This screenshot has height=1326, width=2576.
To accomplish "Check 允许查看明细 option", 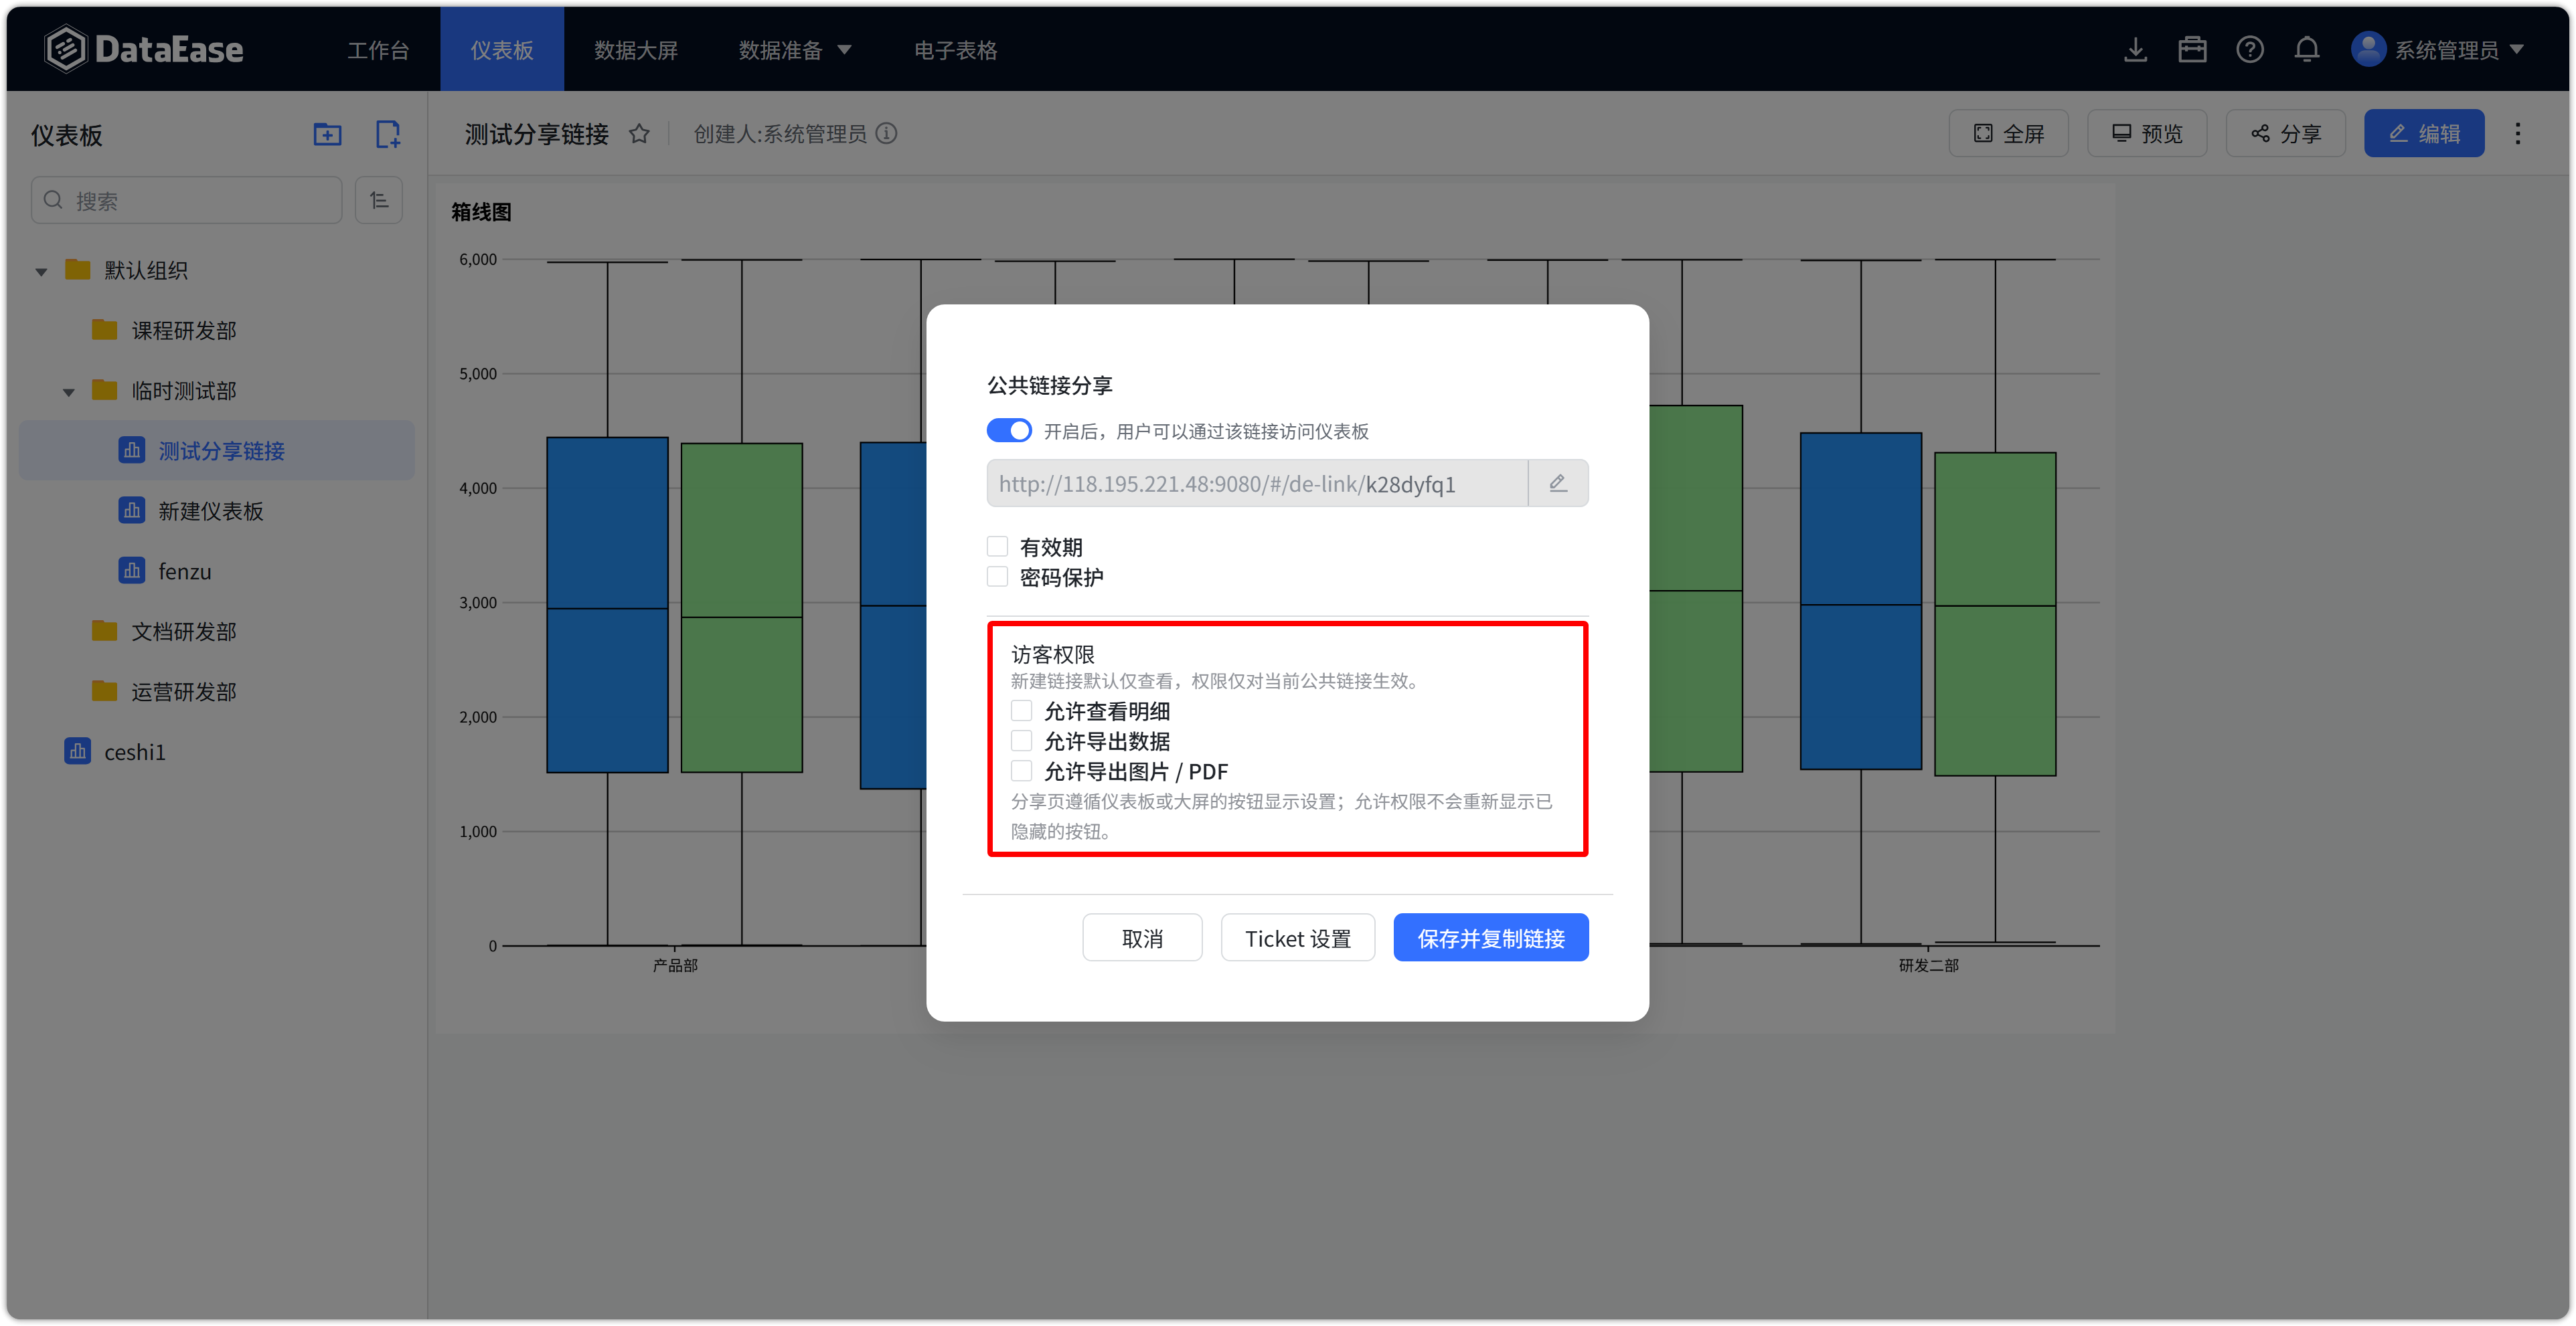I will [x=1021, y=711].
